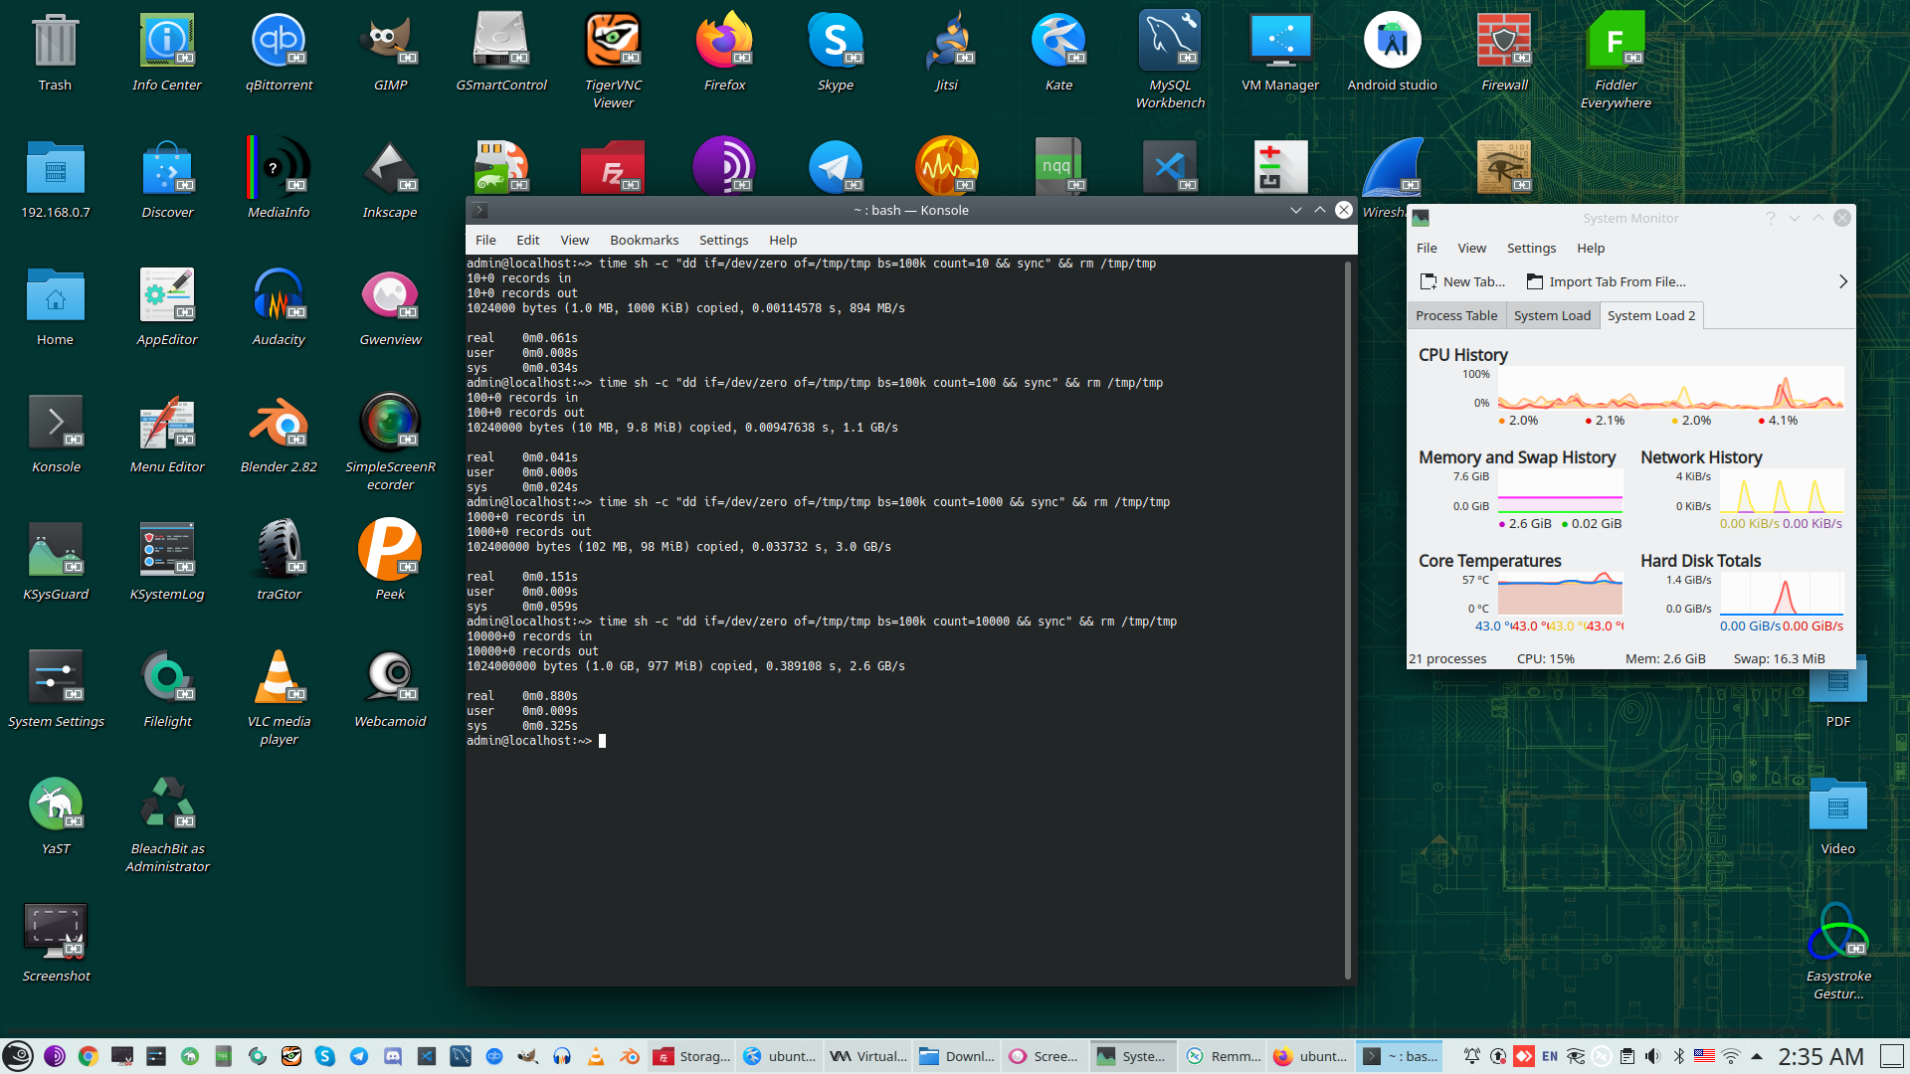
Task: Open TigerVNC Viewer desktop shortcut
Action: click(x=613, y=41)
